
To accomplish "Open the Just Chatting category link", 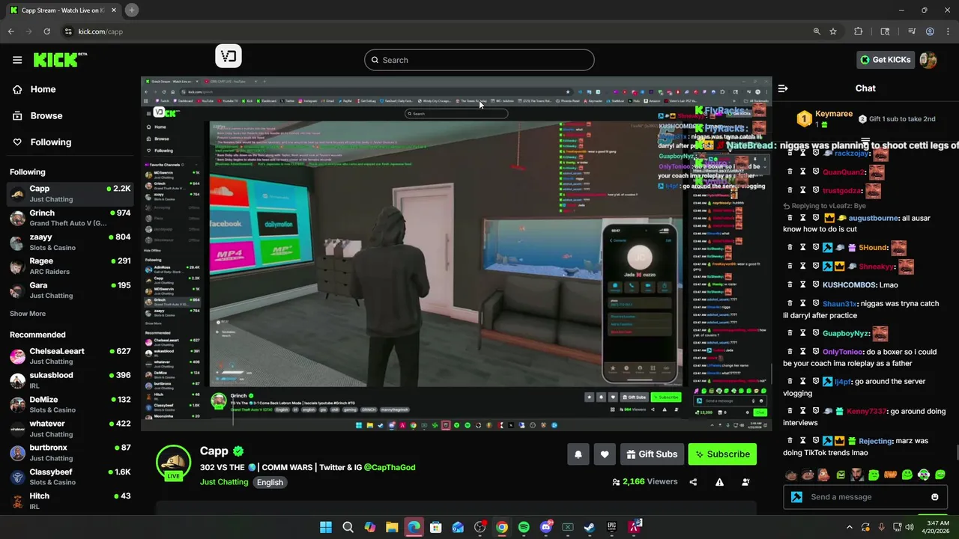I will (x=224, y=482).
